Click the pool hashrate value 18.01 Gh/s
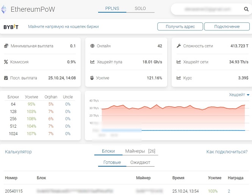 152,62
